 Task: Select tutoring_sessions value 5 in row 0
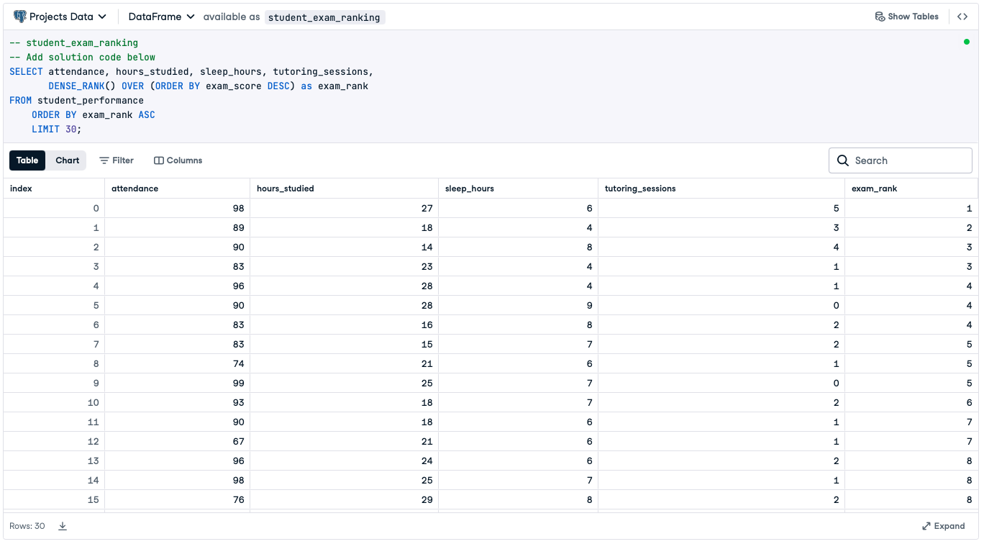pos(721,208)
